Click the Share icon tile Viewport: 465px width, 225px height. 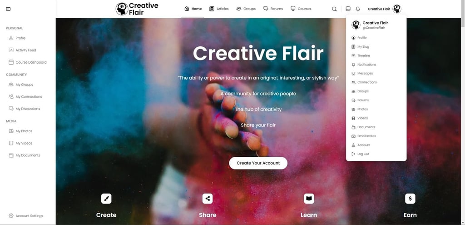coord(208,199)
